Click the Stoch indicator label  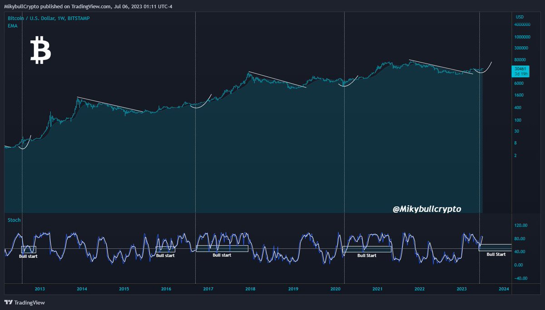(x=14, y=220)
